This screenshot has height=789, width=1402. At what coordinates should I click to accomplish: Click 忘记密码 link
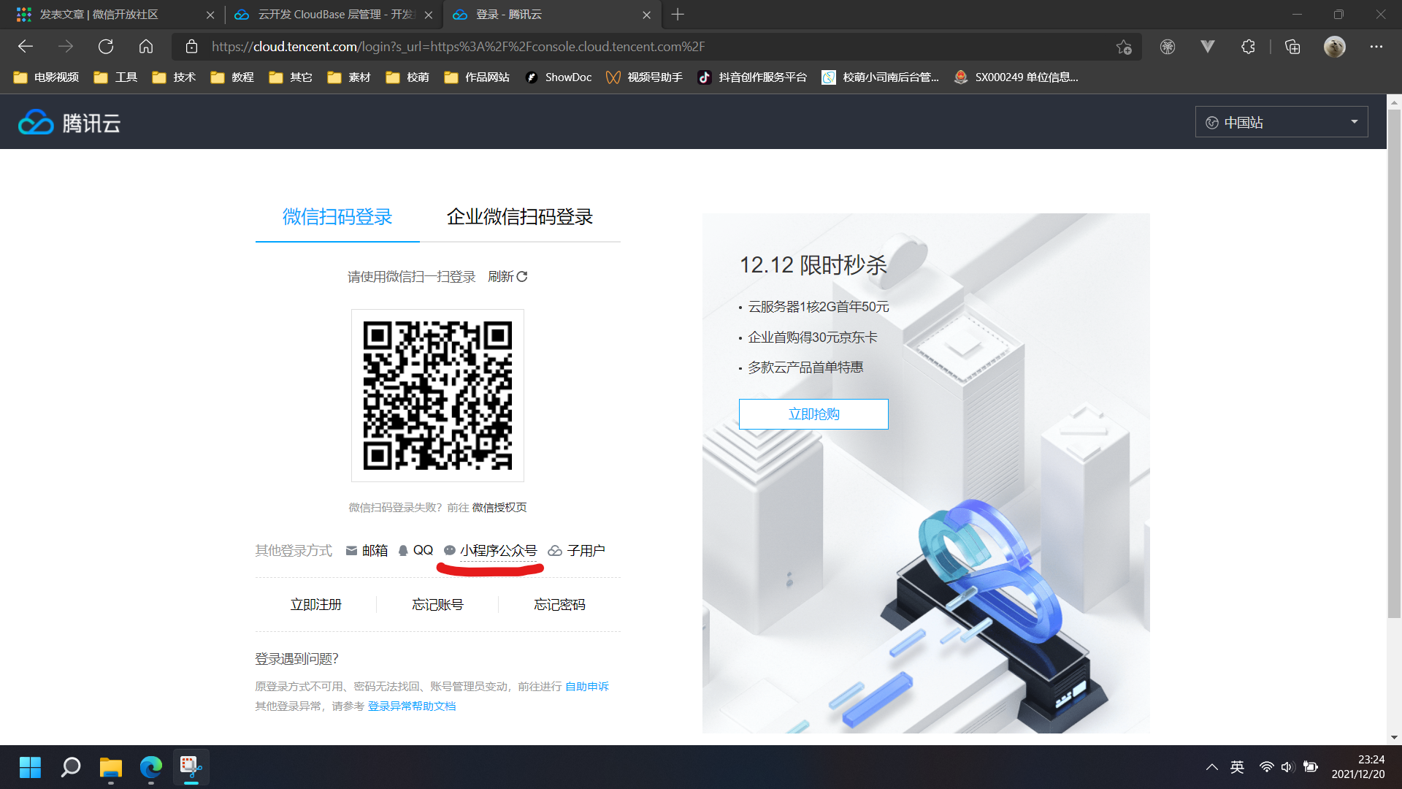pyautogui.click(x=559, y=605)
